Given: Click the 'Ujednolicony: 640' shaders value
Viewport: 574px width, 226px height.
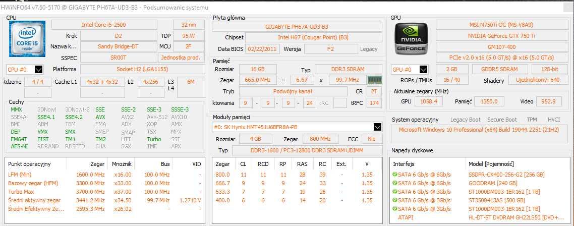Looking at the screenshot, I should point(538,80).
